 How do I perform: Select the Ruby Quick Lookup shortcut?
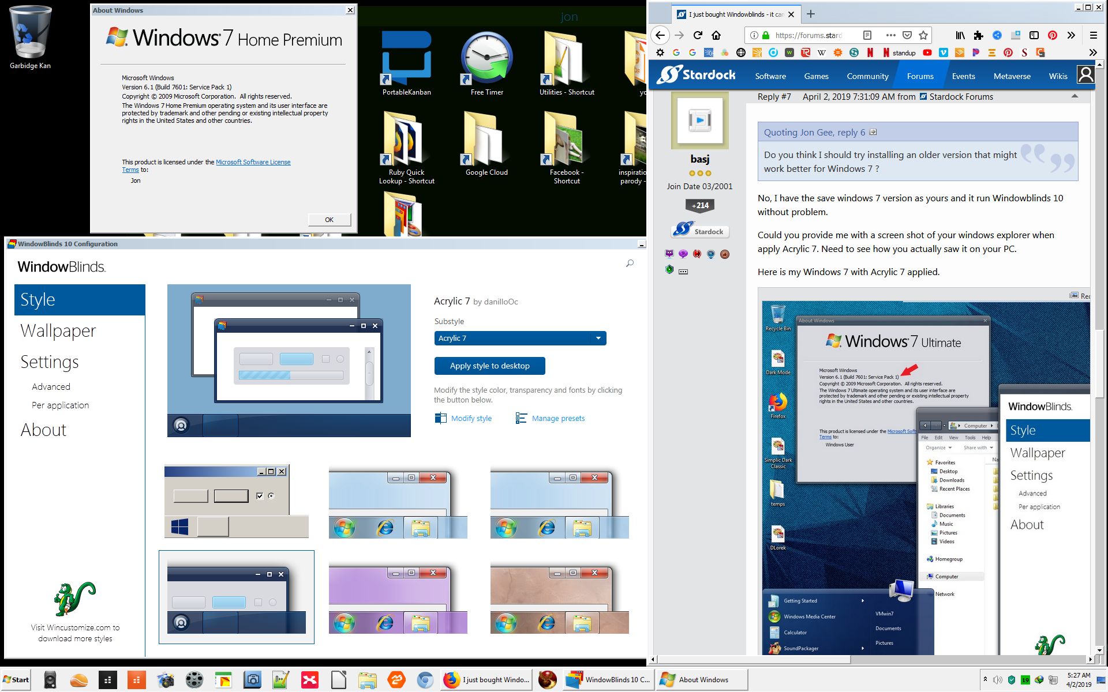406,148
